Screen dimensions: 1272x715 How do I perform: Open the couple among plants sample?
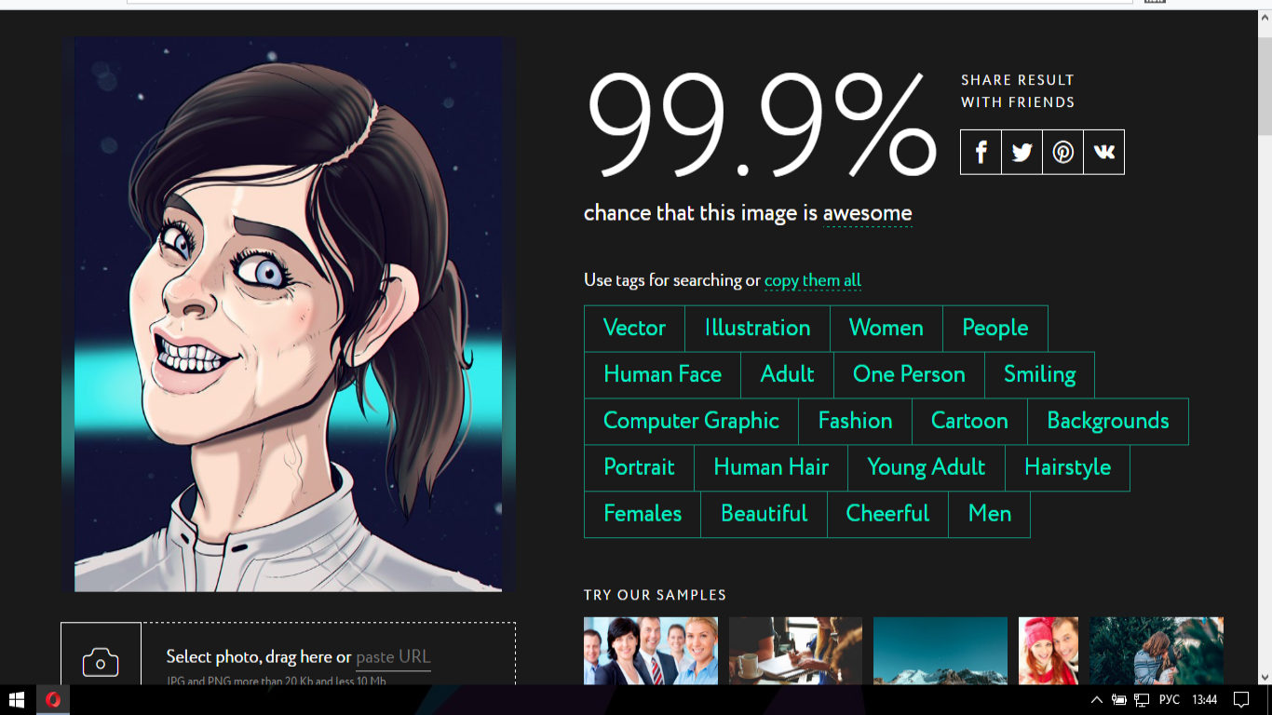coord(1157,651)
